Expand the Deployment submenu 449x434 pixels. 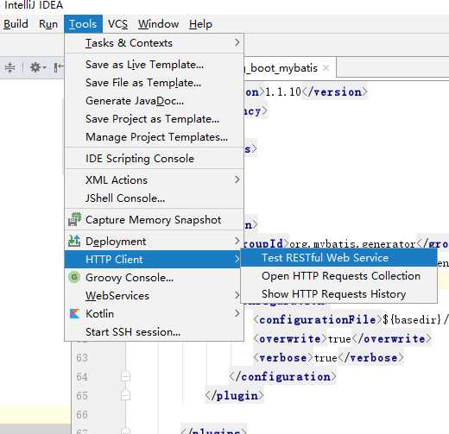(155, 242)
